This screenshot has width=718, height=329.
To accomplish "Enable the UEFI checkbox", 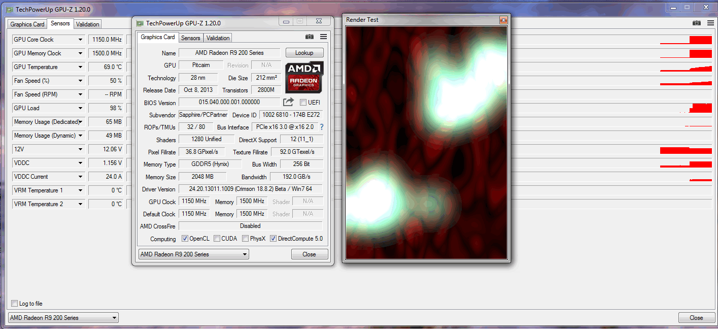I will click(x=303, y=103).
